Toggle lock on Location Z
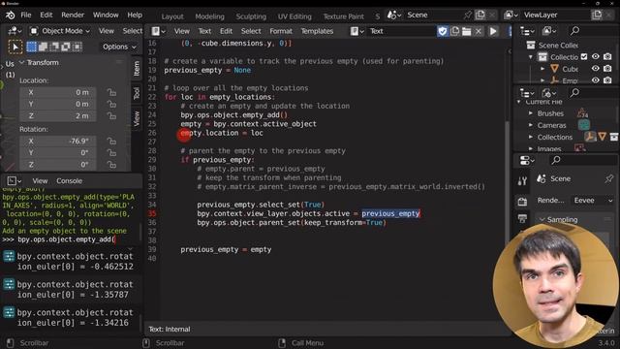Image resolution: width=620 pixels, height=349 pixels. (x=111, y=116)
